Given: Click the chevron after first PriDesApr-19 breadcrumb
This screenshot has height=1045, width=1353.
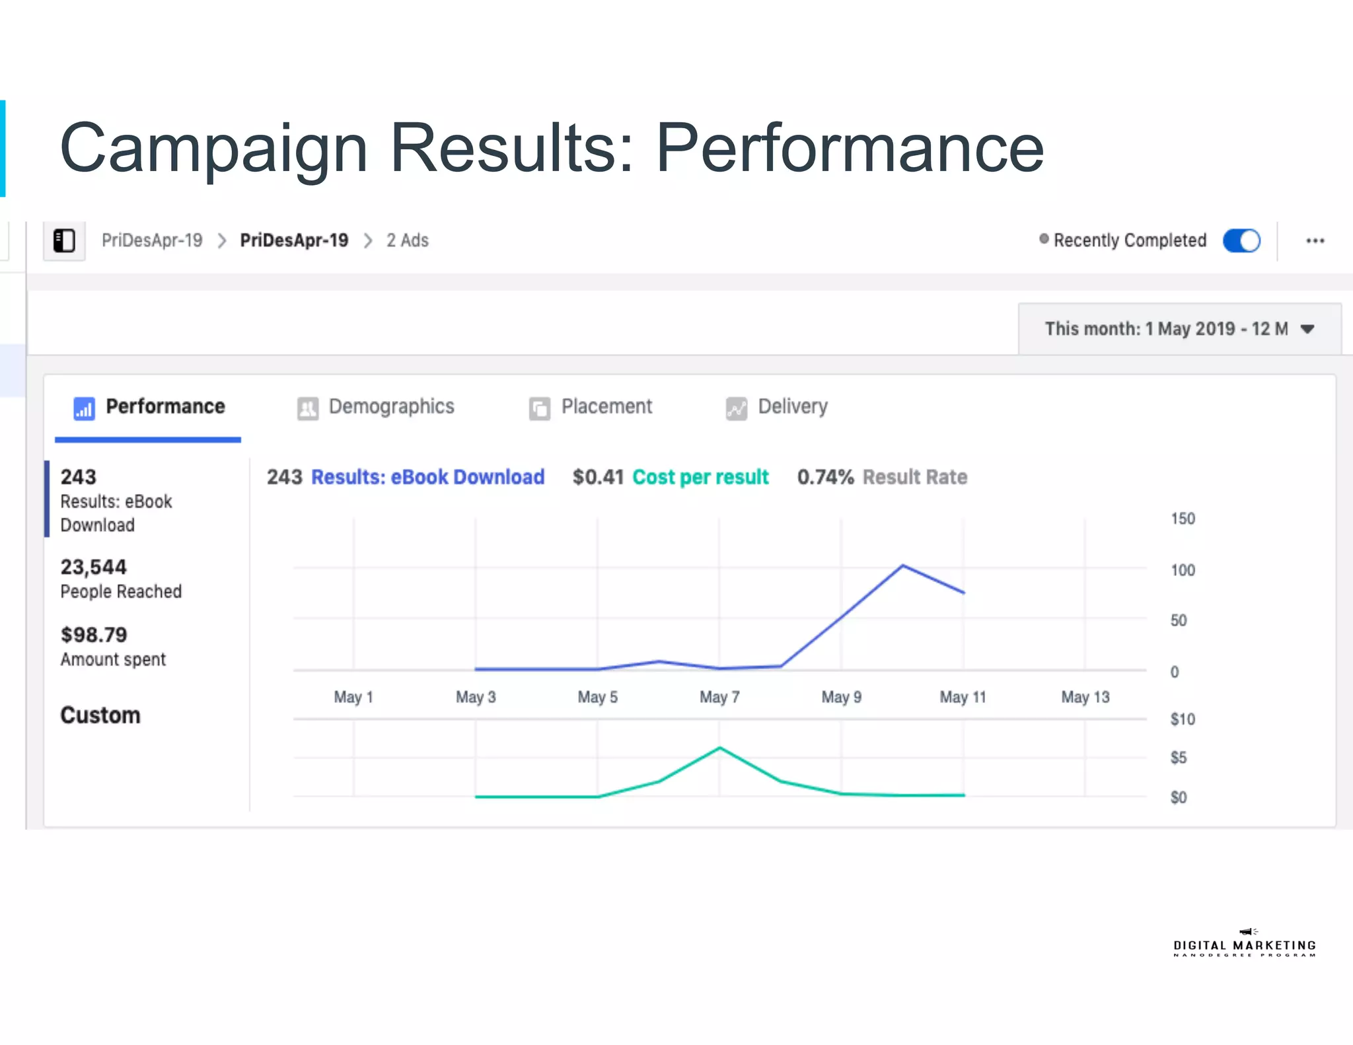Looking at the screenshot, I should [x=222, y=240].
